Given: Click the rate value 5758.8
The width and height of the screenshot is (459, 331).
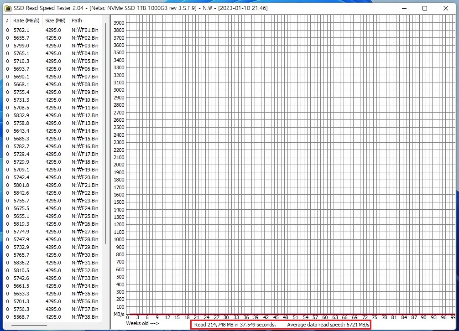Looking at the screenshot, I should pyautogui.click(x=21, y=123).
